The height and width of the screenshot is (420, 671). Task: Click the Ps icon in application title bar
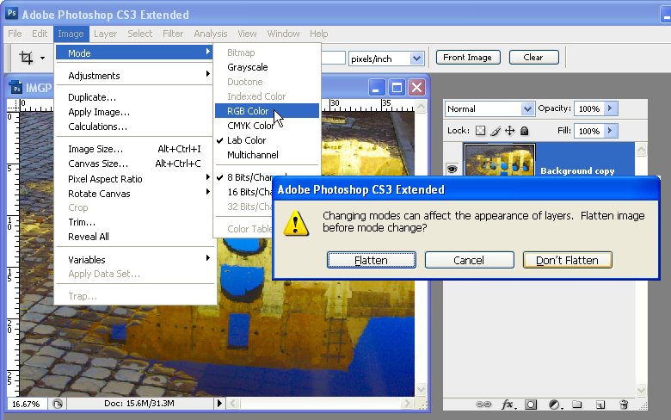11,13
